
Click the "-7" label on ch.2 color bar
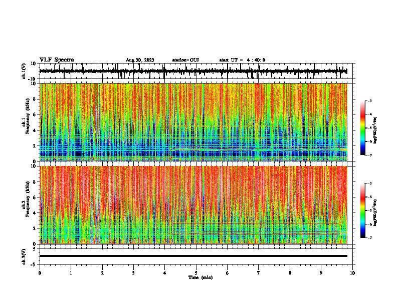pyautogui.click(x=369, y=237)
